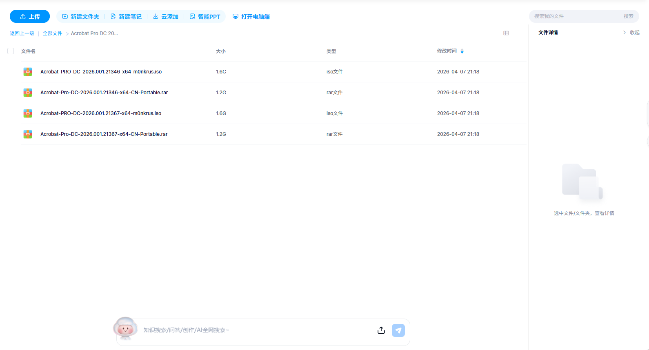Sort by the 大小 column header

[221, 51]
